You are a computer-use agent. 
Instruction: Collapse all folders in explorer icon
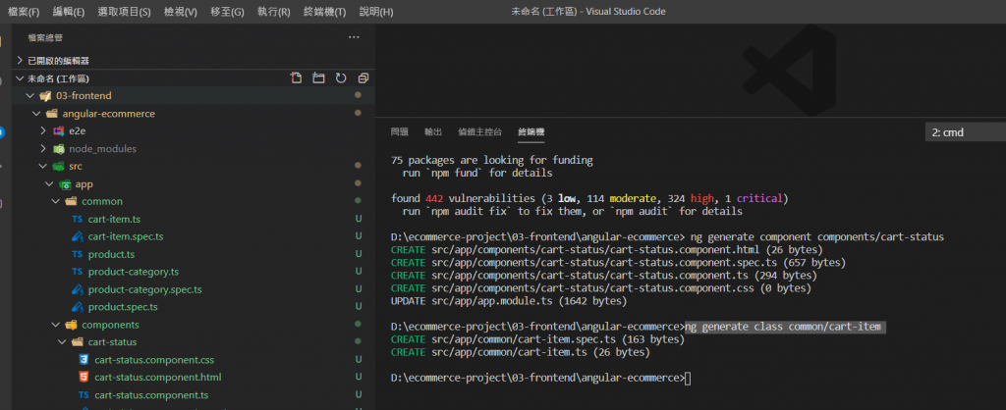tap(363, 78)
